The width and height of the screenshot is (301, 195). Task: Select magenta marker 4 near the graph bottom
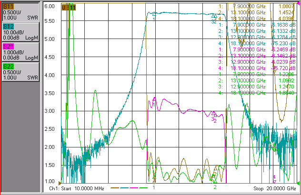click(274, 181)
